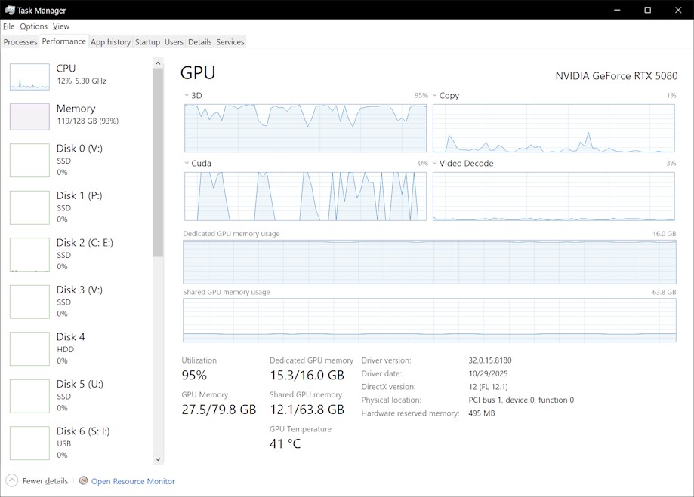Viewport: 694px width, 497px height.
Task: Click the sidebar scroll down arrow
Action: click(158, 459)
